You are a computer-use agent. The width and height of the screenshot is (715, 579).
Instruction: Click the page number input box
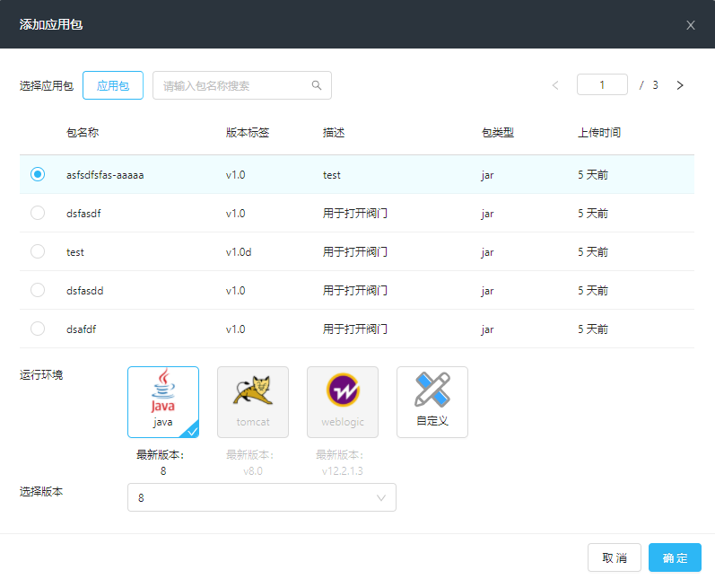click(x=602, y=85)
